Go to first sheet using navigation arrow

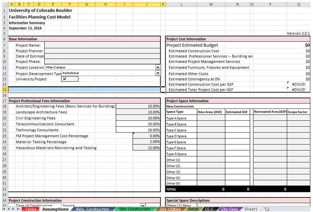click(3, 209)
